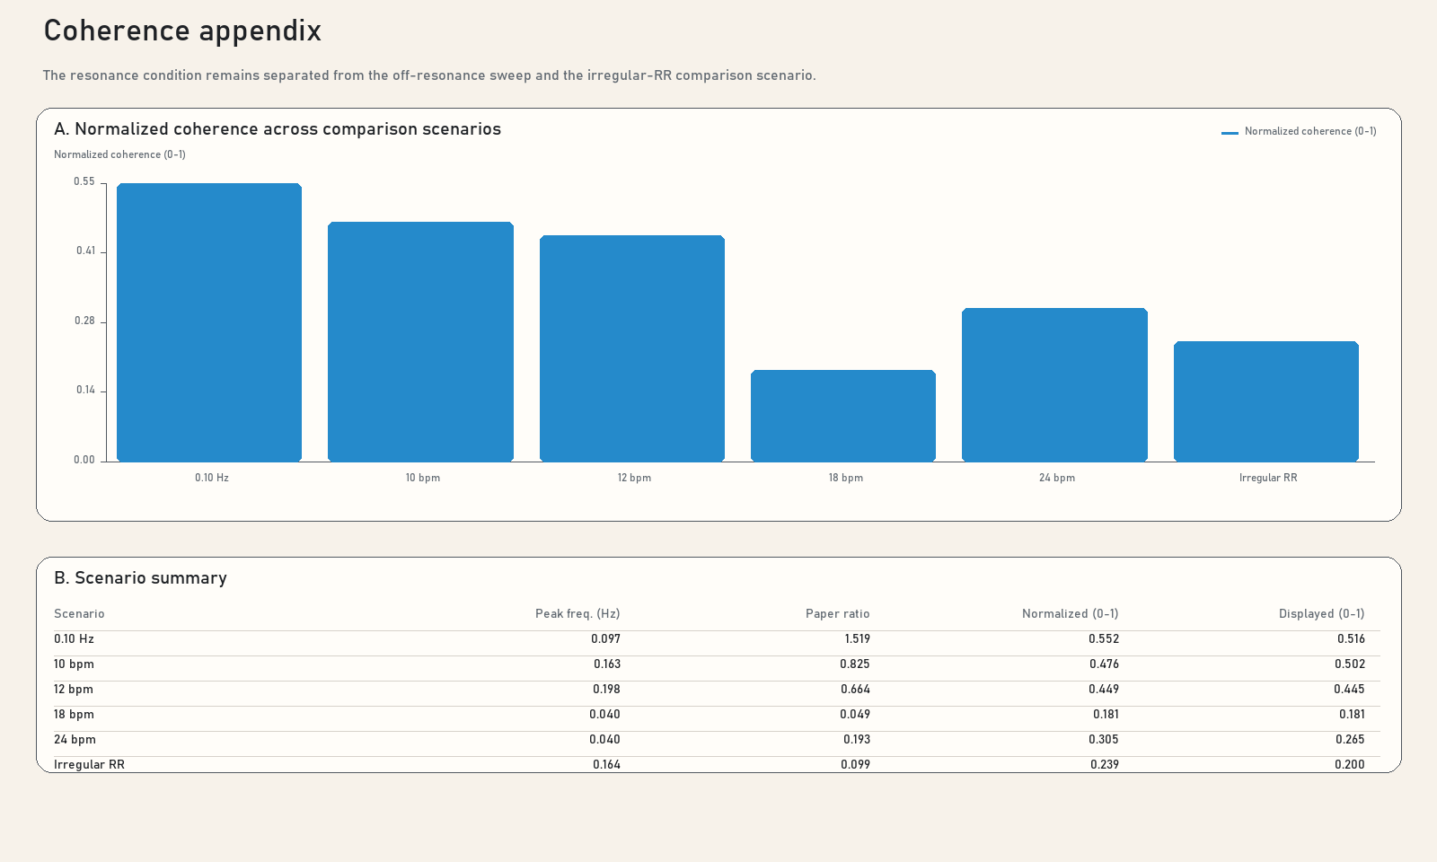Click the '10 bpm' row label in table
1437x862 pixels.
coord(74,664)
